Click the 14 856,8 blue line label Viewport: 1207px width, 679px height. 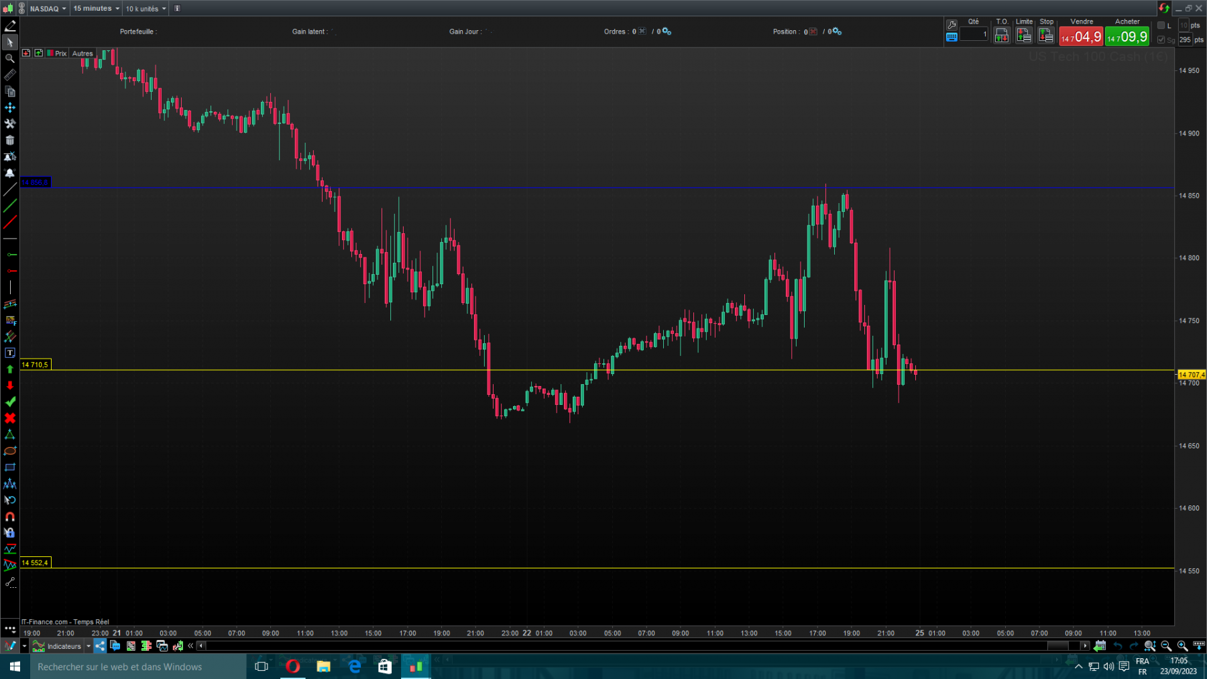coord(36,182)
